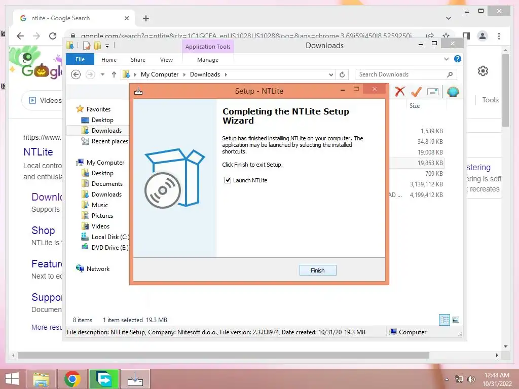
Task: Open Customize Quick Access Toolbar dropdown
Action: click(107, 46)
